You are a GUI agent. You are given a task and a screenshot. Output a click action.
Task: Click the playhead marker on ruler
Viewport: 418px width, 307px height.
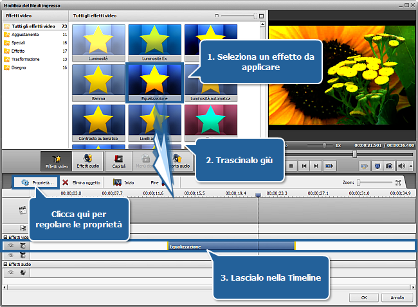coord(258,195)
